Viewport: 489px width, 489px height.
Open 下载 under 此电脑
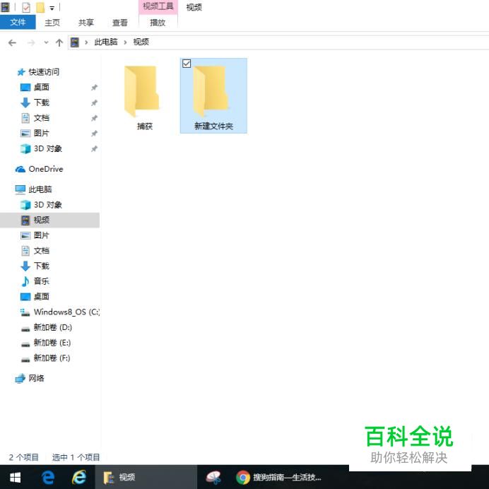click(x=42, y=266)
